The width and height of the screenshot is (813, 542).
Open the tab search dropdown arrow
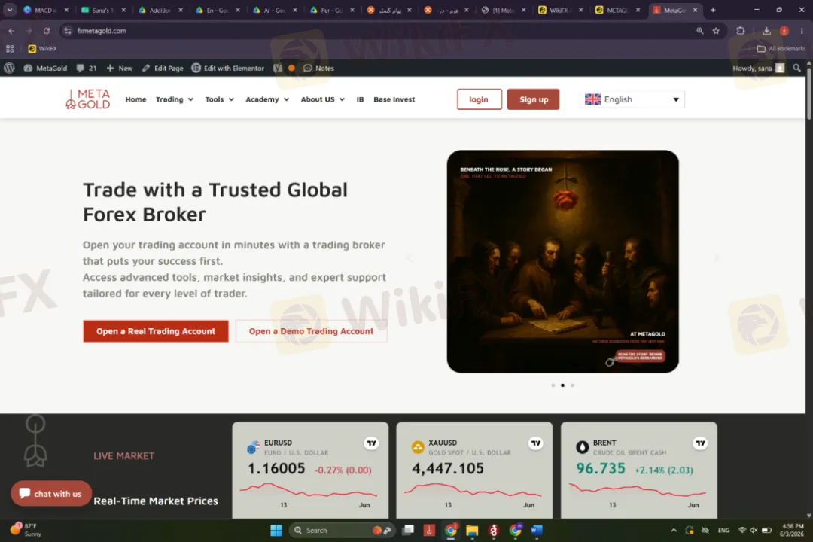[9, 10]
